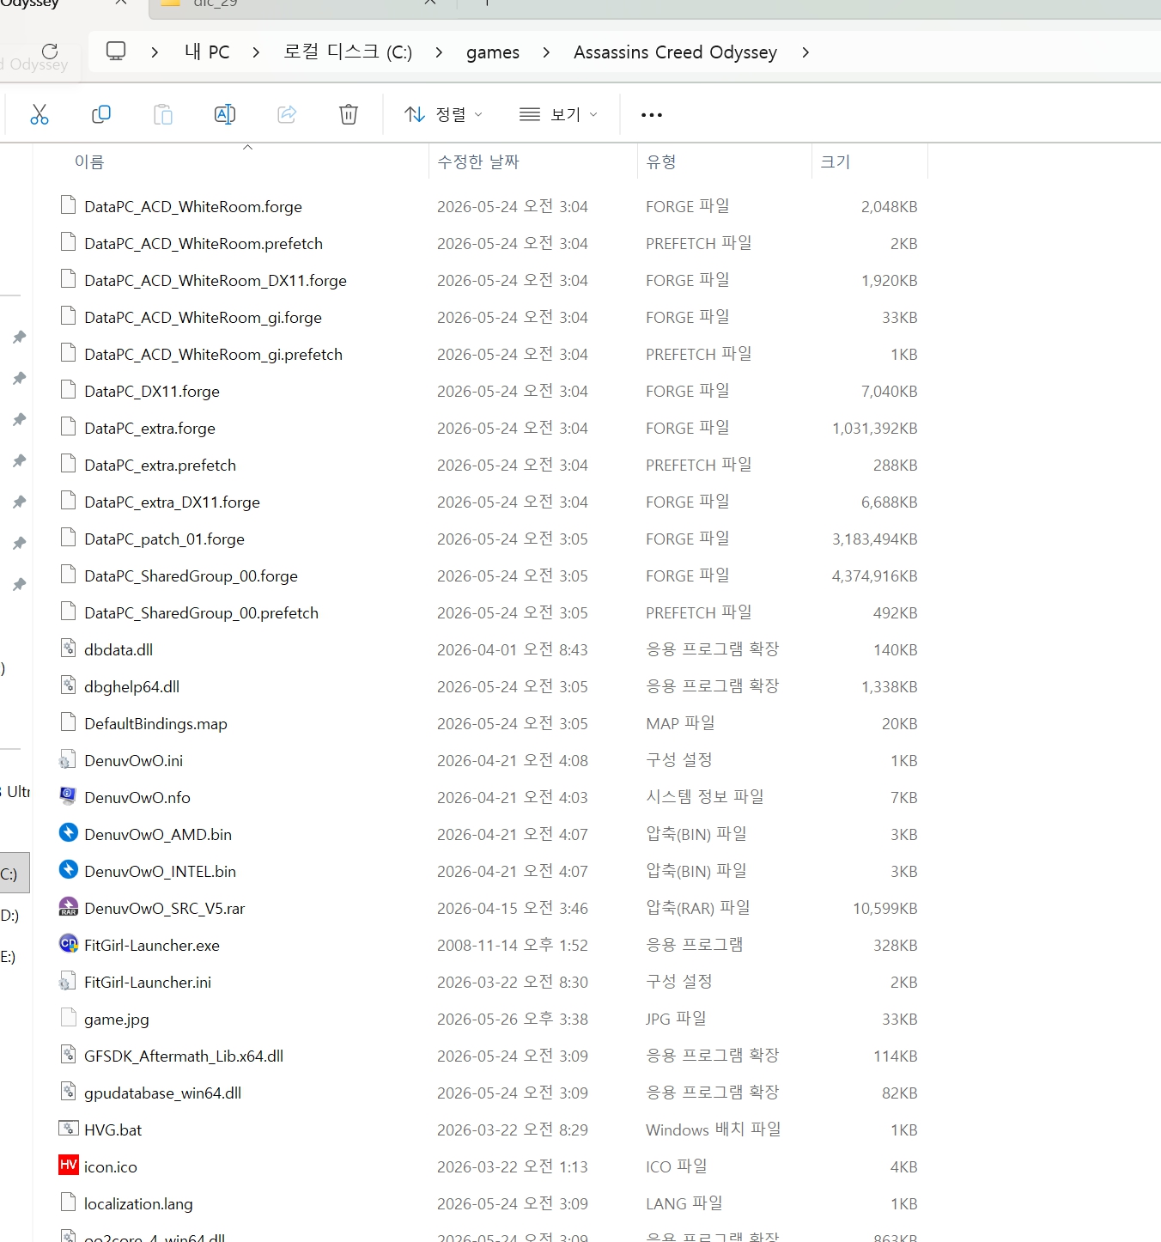
Task: Click the Windows 배치 파일 type cell
Action: tap(714, 1129)
